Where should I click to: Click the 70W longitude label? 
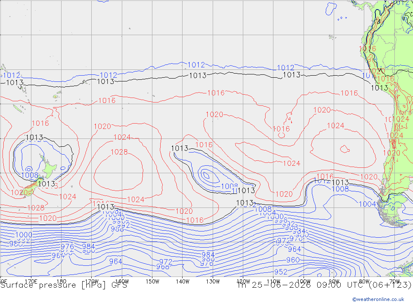[x=394, y=282]
